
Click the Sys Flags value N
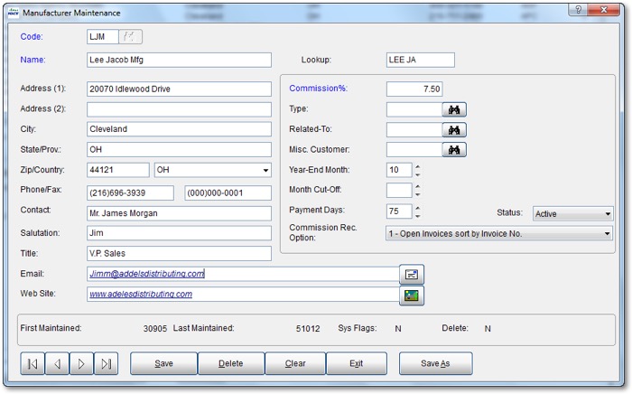click(x=398, y=329)
